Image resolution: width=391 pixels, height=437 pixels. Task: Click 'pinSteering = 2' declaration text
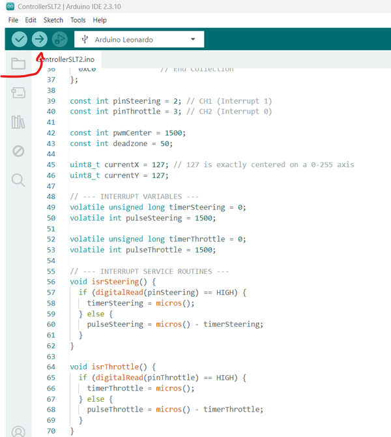click(147, 101)
